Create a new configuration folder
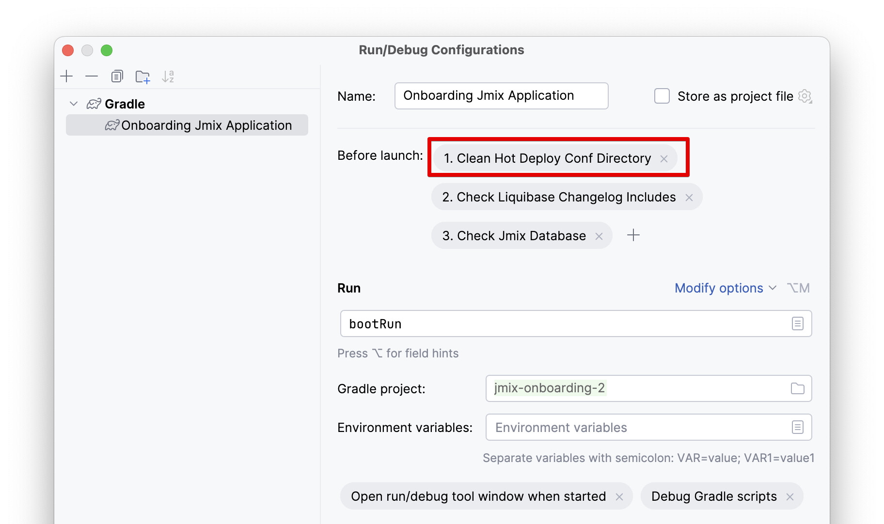The width and height of the screenshot is (884, 524). pos(142,77)
